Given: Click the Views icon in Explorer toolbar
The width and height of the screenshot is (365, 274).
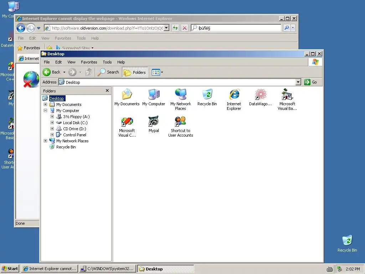Looking at the screenshot, I should [156, 72].
